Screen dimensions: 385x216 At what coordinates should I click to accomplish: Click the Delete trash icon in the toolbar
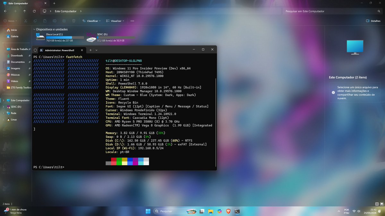click(74, 20)
